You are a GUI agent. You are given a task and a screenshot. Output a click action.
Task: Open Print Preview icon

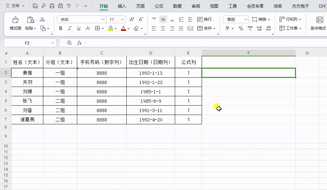click(60, 6)
